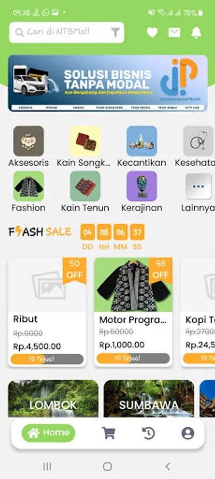Screen dimensions: 215x479
Task: Select the Aksesoris category icon
Action: coord(29,141)
